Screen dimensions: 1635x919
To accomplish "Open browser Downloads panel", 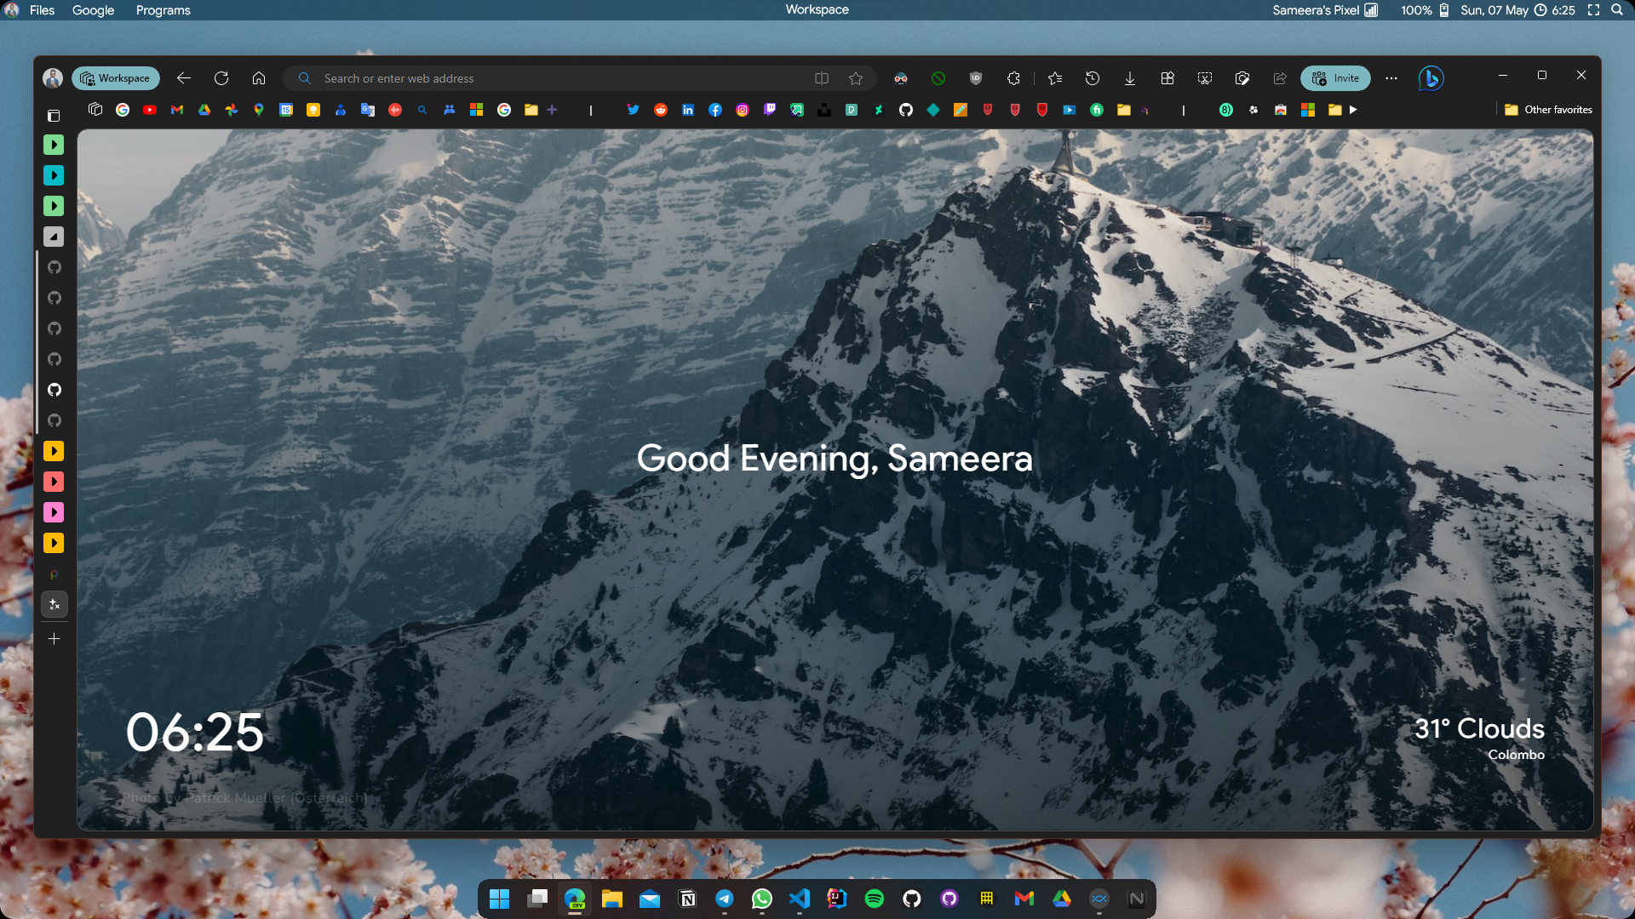I will [x=1129, y=78].
